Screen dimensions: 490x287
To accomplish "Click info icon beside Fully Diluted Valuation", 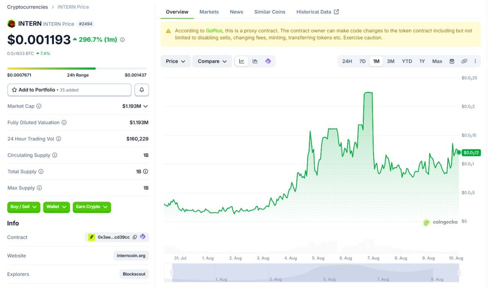I will [64, 122].
